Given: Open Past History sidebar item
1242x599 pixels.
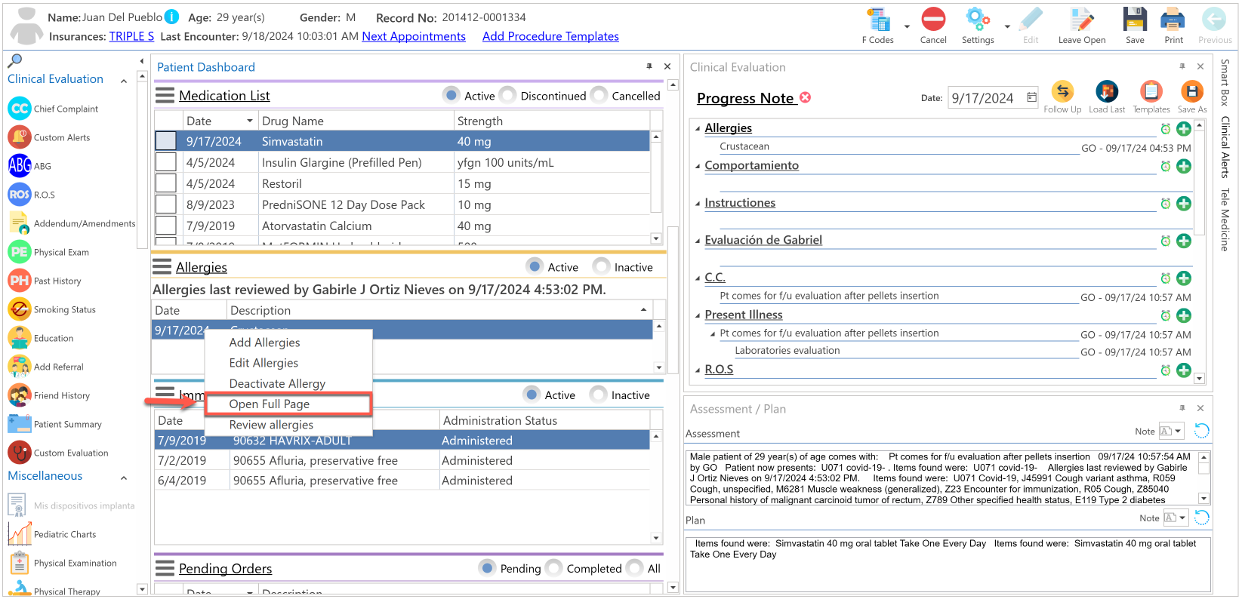Looking at the screenshot, I should coord(45,281).
